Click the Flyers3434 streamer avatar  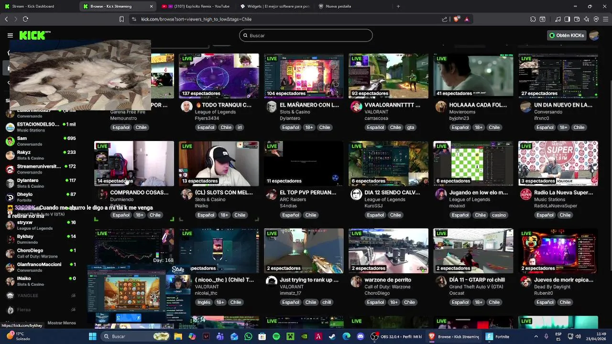[x=186, y=107]
